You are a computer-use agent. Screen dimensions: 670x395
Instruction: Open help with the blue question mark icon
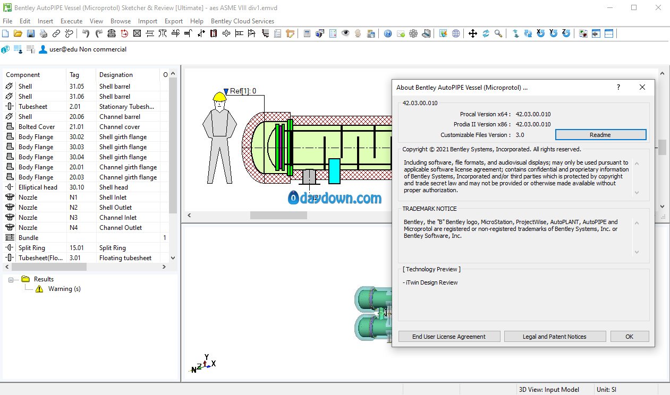point(388,33)
